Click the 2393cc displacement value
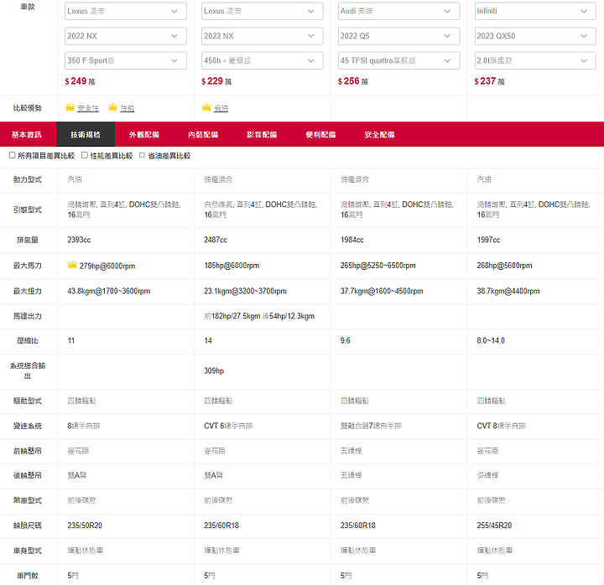The width and height of the screenshot is (604, 585). [79, 240]
